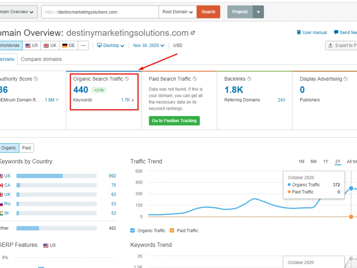
Task: Click the US keywords bar
Action: tap(56, 176)
